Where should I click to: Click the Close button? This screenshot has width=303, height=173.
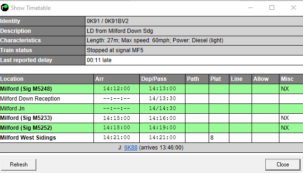tap(283, 165)
